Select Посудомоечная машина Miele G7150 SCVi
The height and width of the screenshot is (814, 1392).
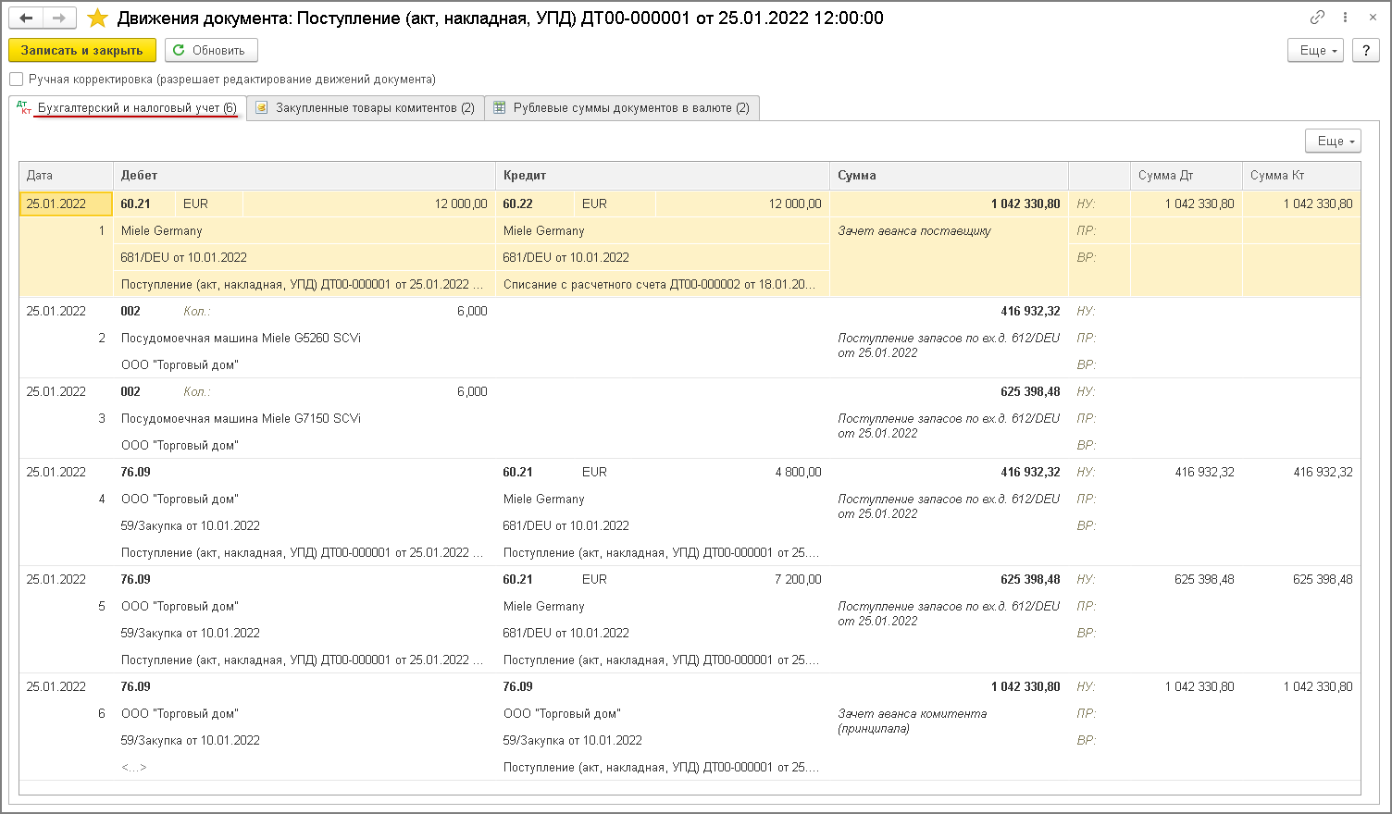pyautogui.click(x=241, y=418)
